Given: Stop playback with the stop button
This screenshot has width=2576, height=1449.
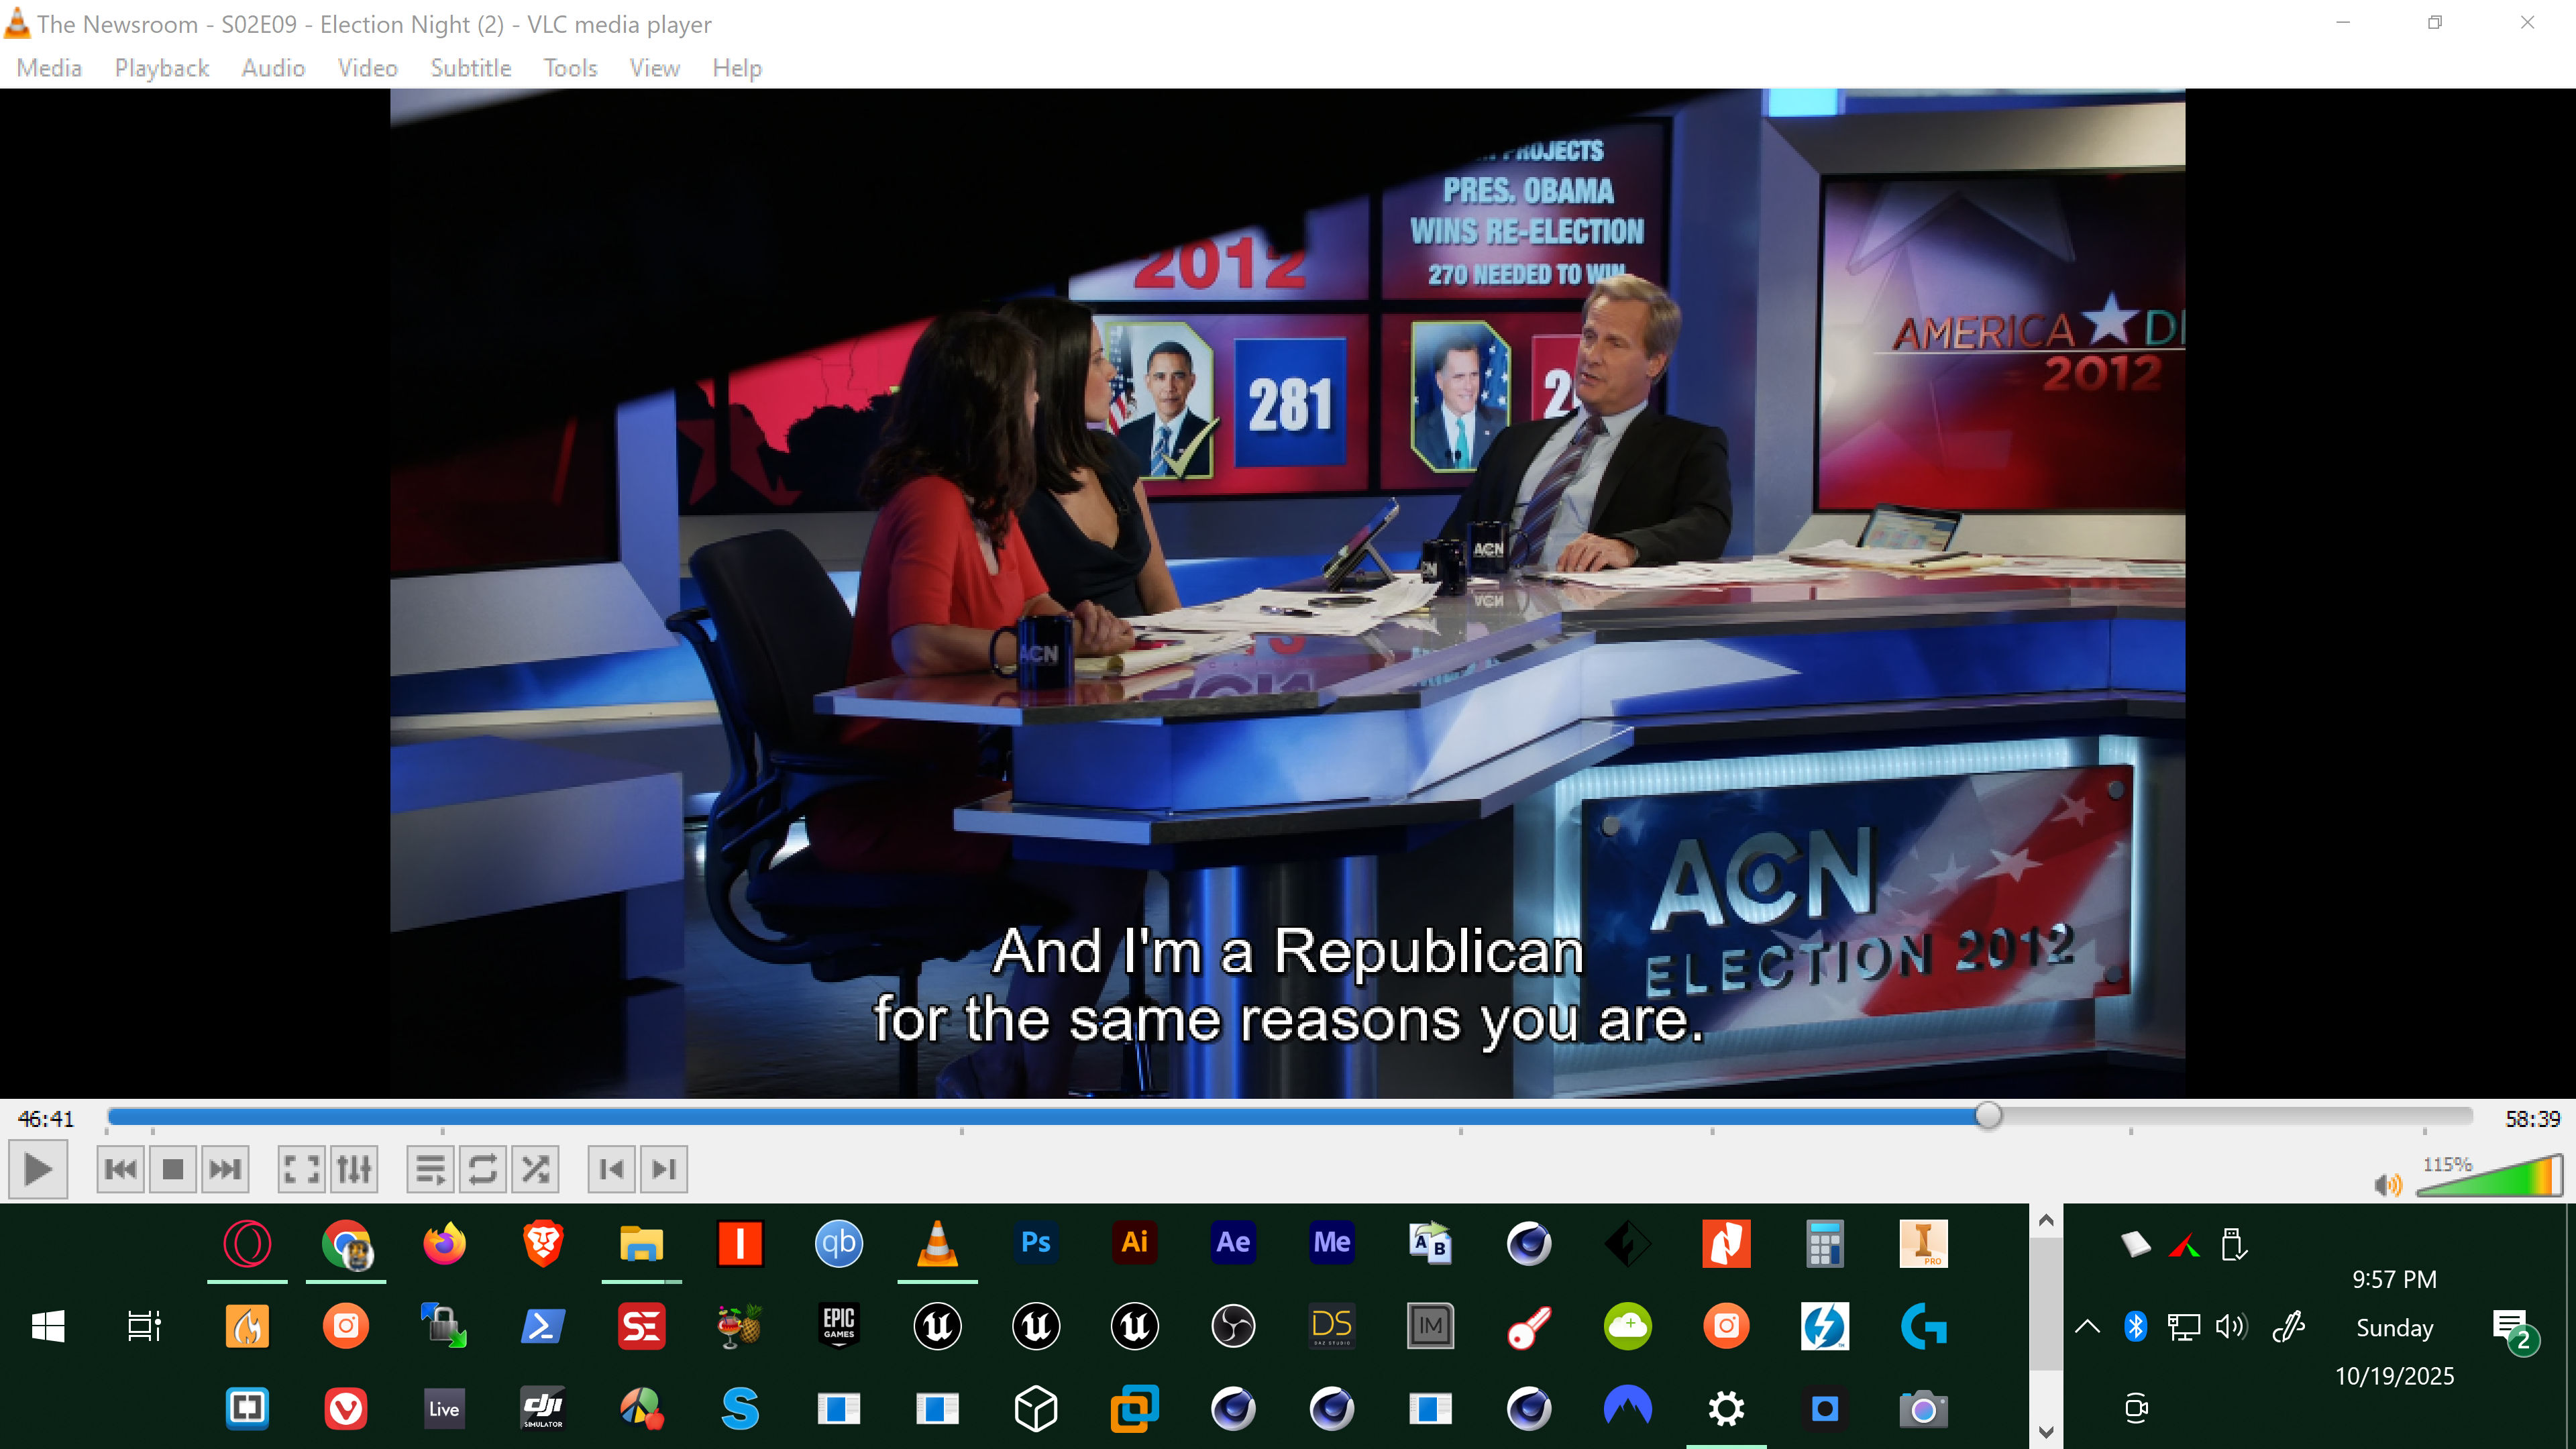Looking at the screenshot, I should click(173, 1169).
